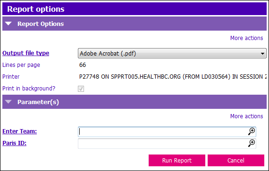Click the arrow on the output file type combo box
Screen dimensions: 269x171
(262, 54)
